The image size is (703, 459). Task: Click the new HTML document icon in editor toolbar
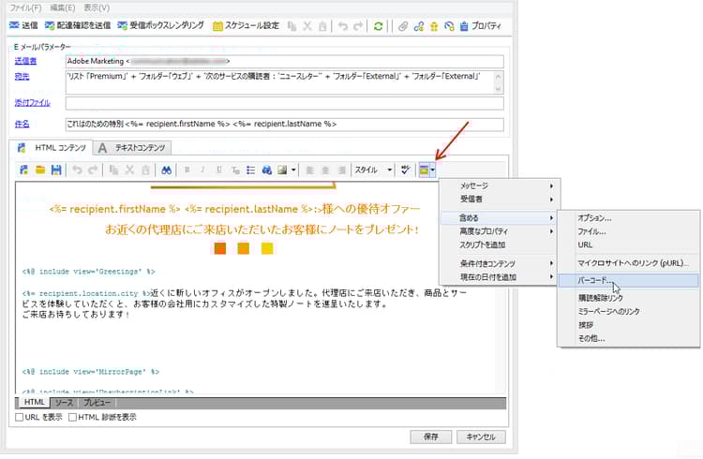[23, 170]
